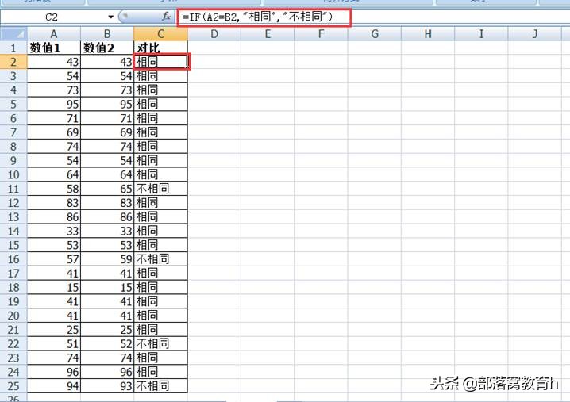Image resolution: width=570 pixels, height=402 pixels.
Task: Click cell A6 with value 71
Action: 54,118
